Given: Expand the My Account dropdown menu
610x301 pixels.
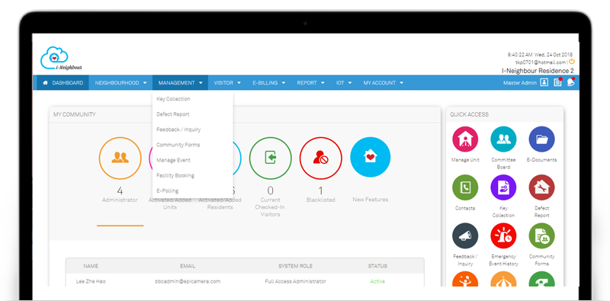Looking at the screenshot, I should coord(384,83).
